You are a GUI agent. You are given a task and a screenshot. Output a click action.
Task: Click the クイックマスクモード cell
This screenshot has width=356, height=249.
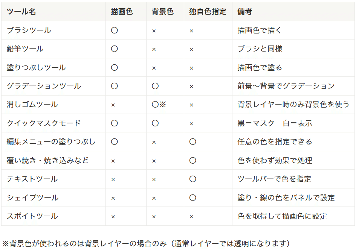[x=44, y=123]
